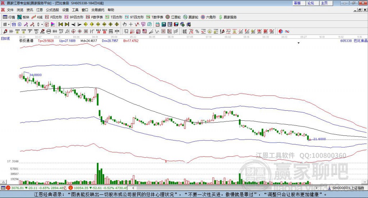Open the 文件 menu
The height and width of the screenshot is (198, 368).
(10, 10)
